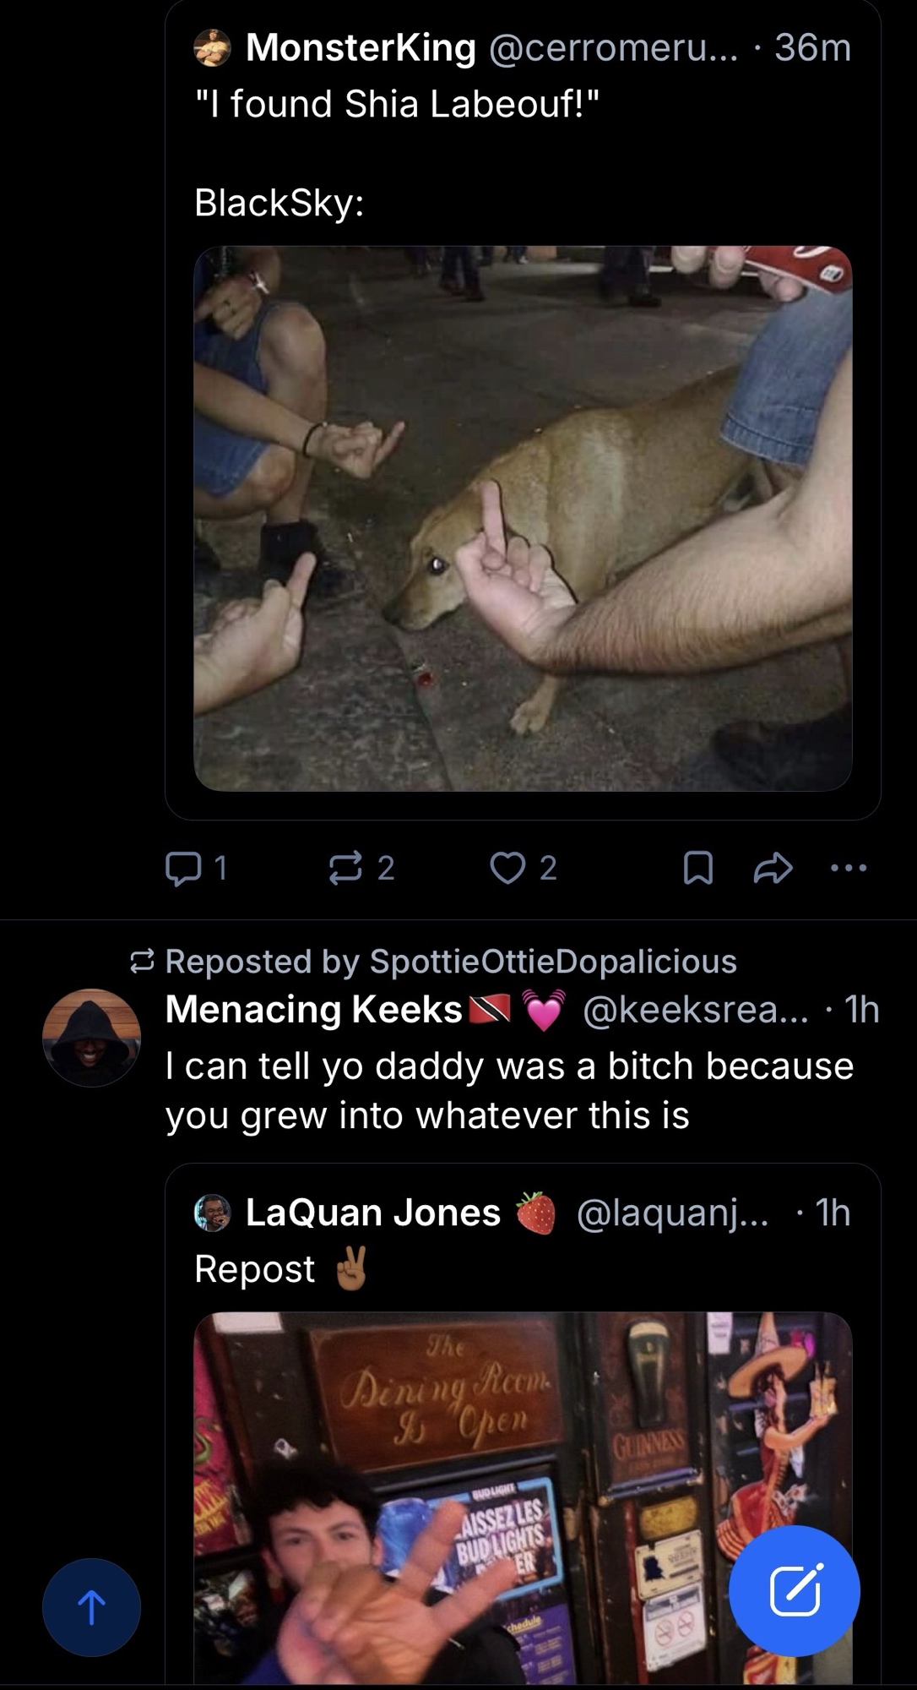Viewport: 917px width, 1690px height.
Task: Open the Menacing Keeks display name
Action: click(x=313, y=1010)
